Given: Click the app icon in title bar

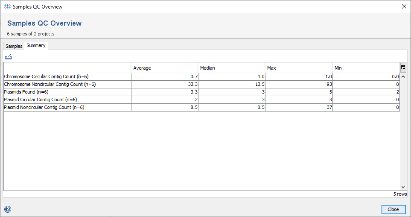Looking at the screenshot, I should tap(7, 6).
